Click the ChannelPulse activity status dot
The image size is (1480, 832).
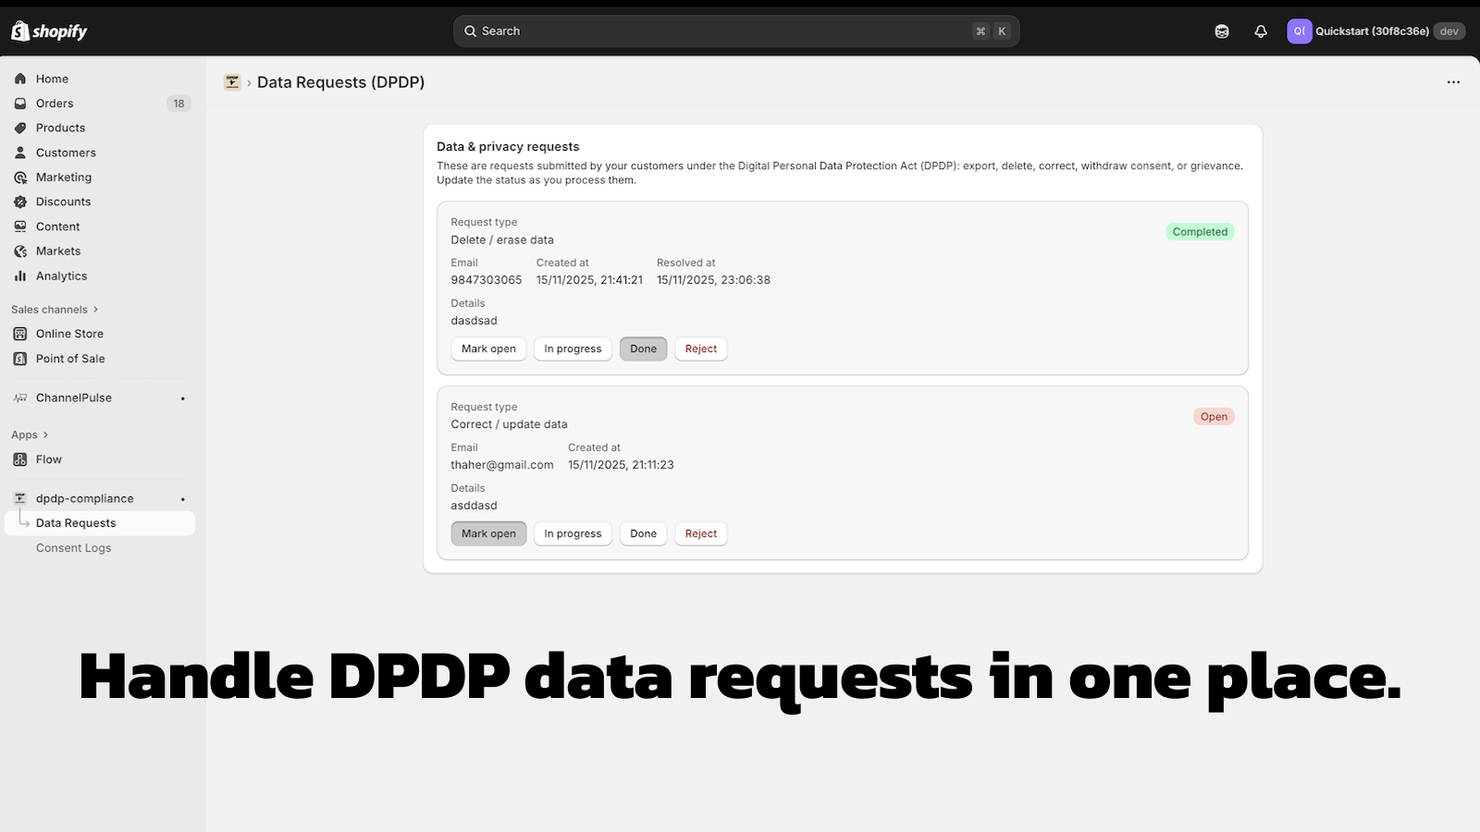click(182, 398)
